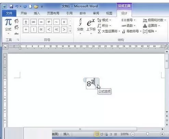The height and width of the screenshot is (139, 169).
Task: Open the 运算符 operator dropdown
Action: pyautogui.click(x=151, y=26)
